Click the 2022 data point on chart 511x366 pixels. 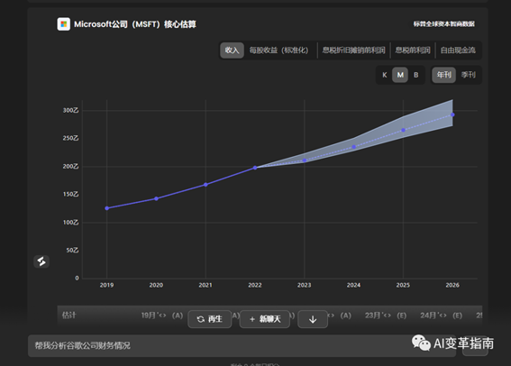coord(255,168)
